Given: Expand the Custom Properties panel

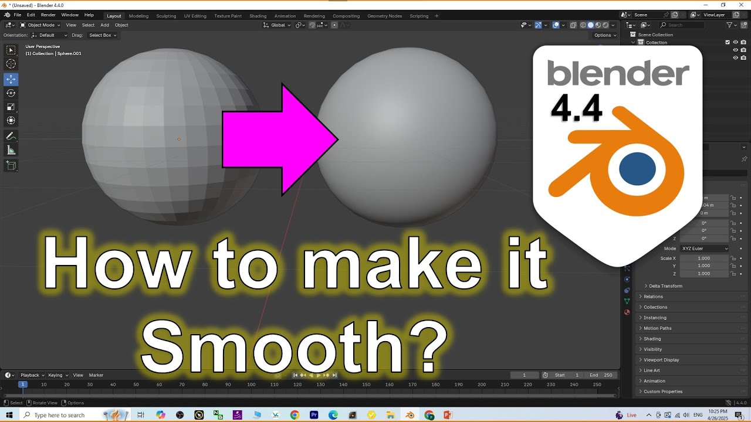Looking at the screenshot, I should tap(663, 392).
